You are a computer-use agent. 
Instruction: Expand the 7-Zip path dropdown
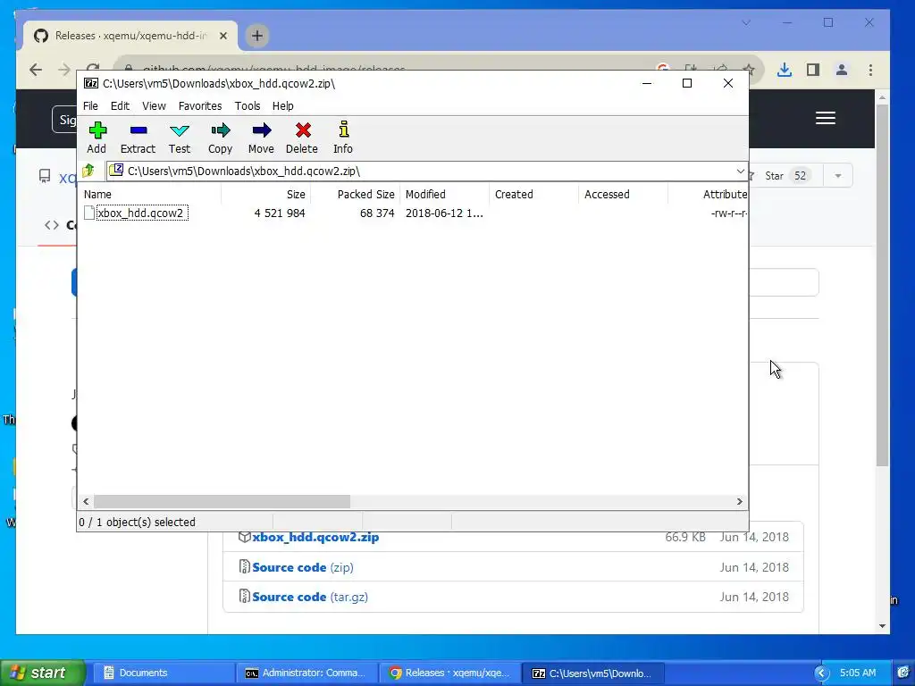click(740, 171)
